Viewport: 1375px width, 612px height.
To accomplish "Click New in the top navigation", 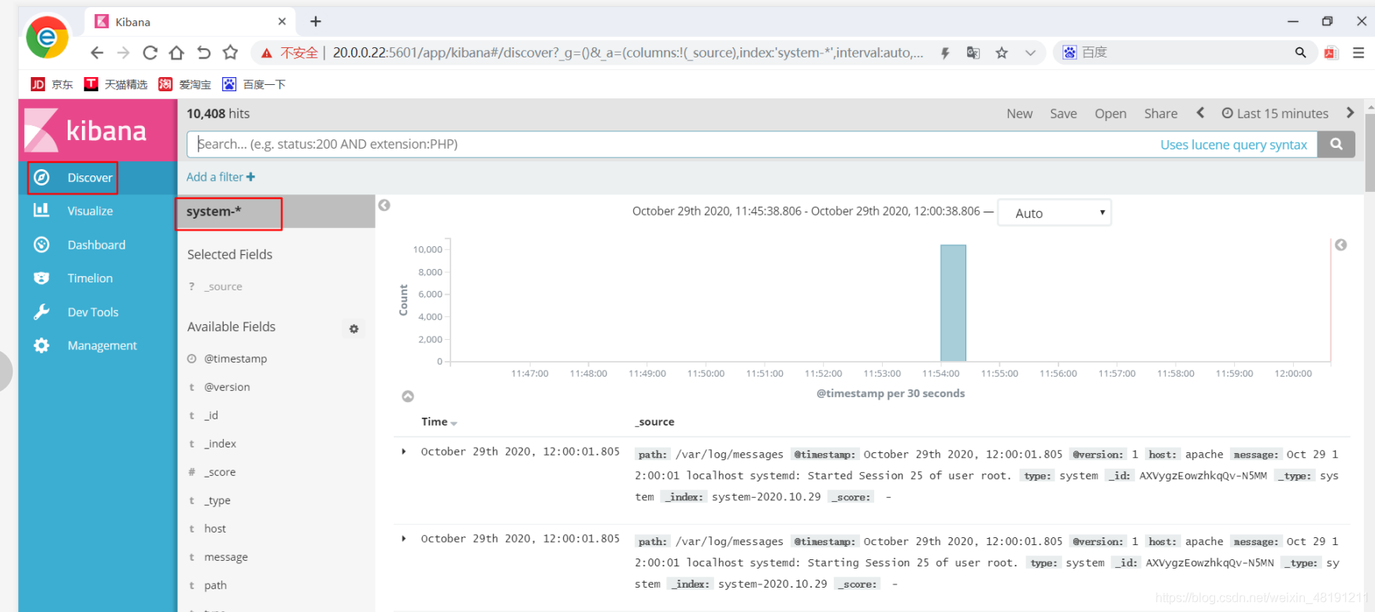I will pyautogui.click(x=1019, y=113).
